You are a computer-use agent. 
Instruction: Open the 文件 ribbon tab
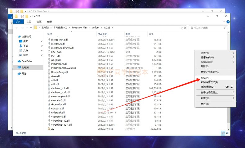pyautogui.click(x=18, y=22)
